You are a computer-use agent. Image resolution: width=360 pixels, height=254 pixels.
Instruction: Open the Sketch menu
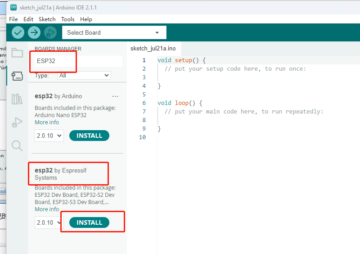47,19
